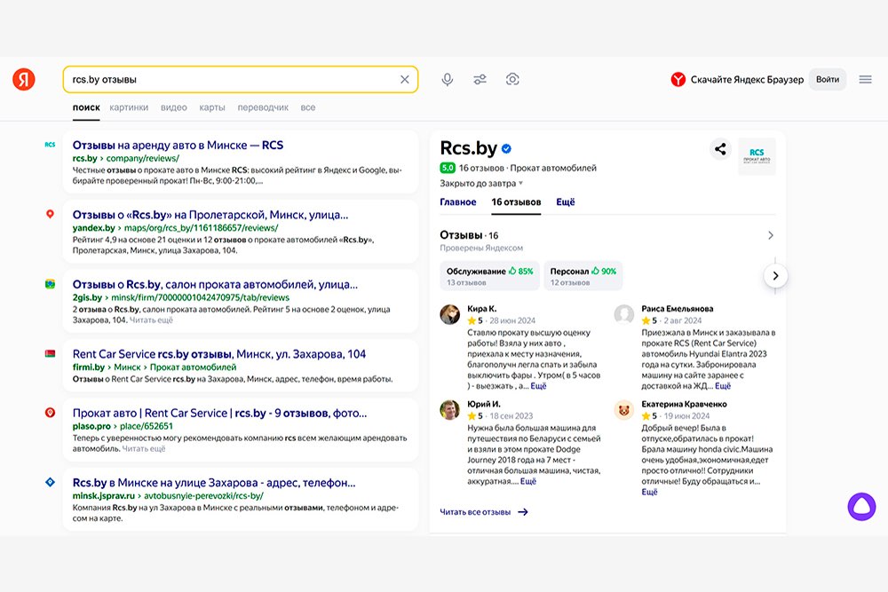Share the Rcs.by company card

[x=719, y=150]
